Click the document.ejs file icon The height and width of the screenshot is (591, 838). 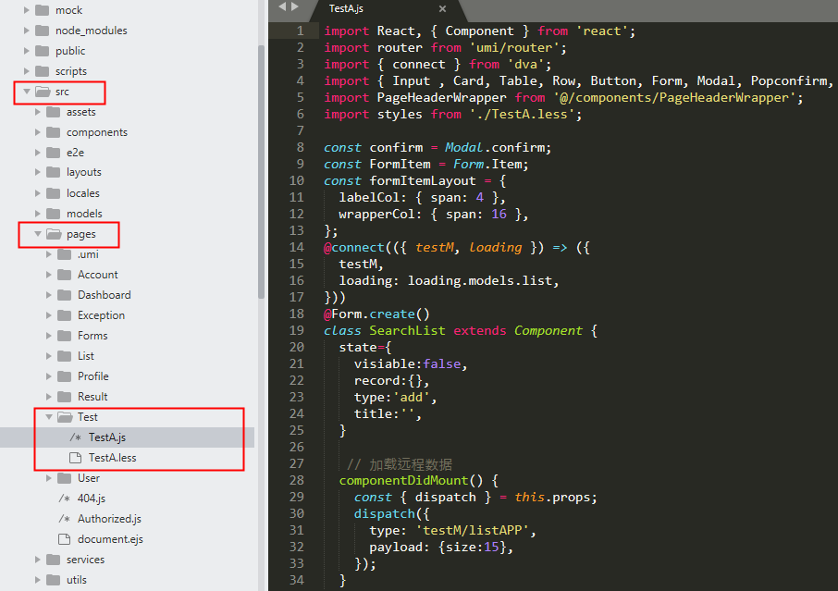coord(64,538)
